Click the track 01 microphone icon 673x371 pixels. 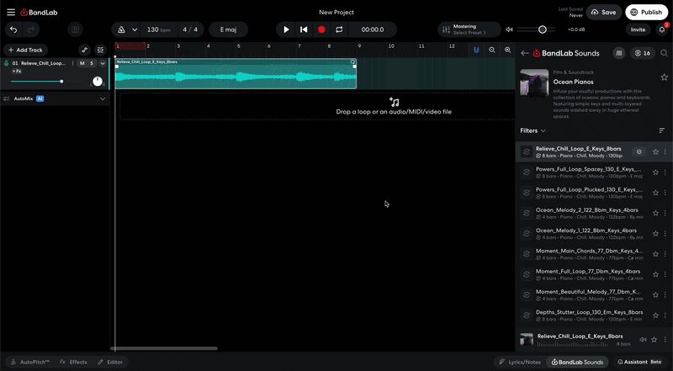coord(7,64)
